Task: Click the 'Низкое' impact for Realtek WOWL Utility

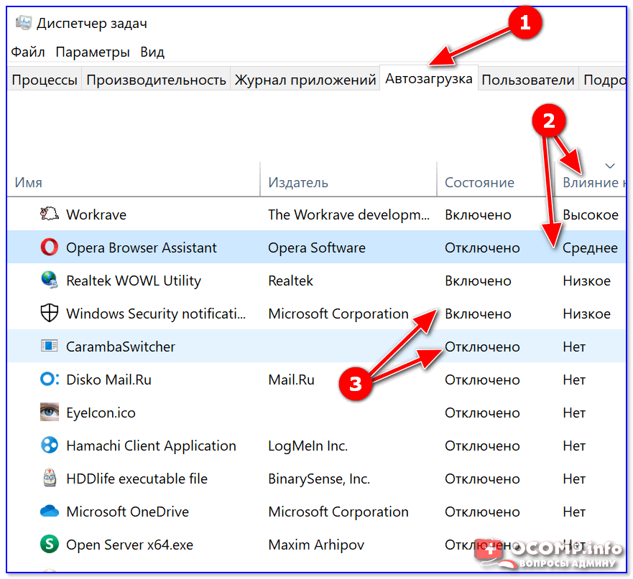Action: (586, 281)
